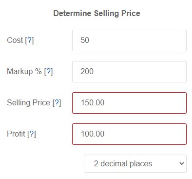The width and height of the screenshot is (192, 179).
Task: Open the Cost help question mark
Action: [x=29, y=40]
